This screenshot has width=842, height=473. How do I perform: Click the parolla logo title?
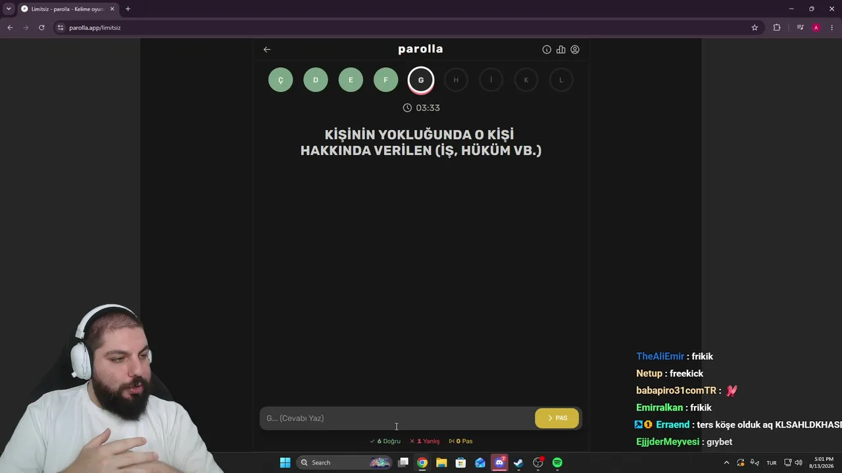pos(420,49)
